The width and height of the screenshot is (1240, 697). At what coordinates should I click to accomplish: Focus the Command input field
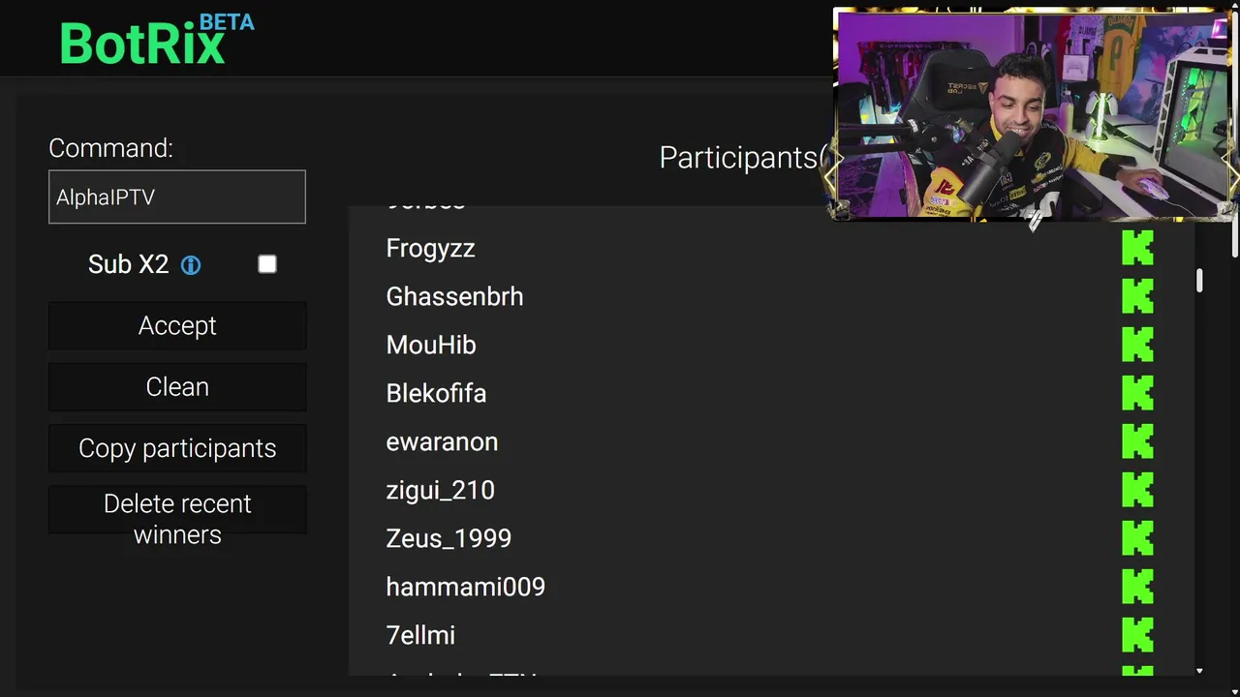click(177, 197)
